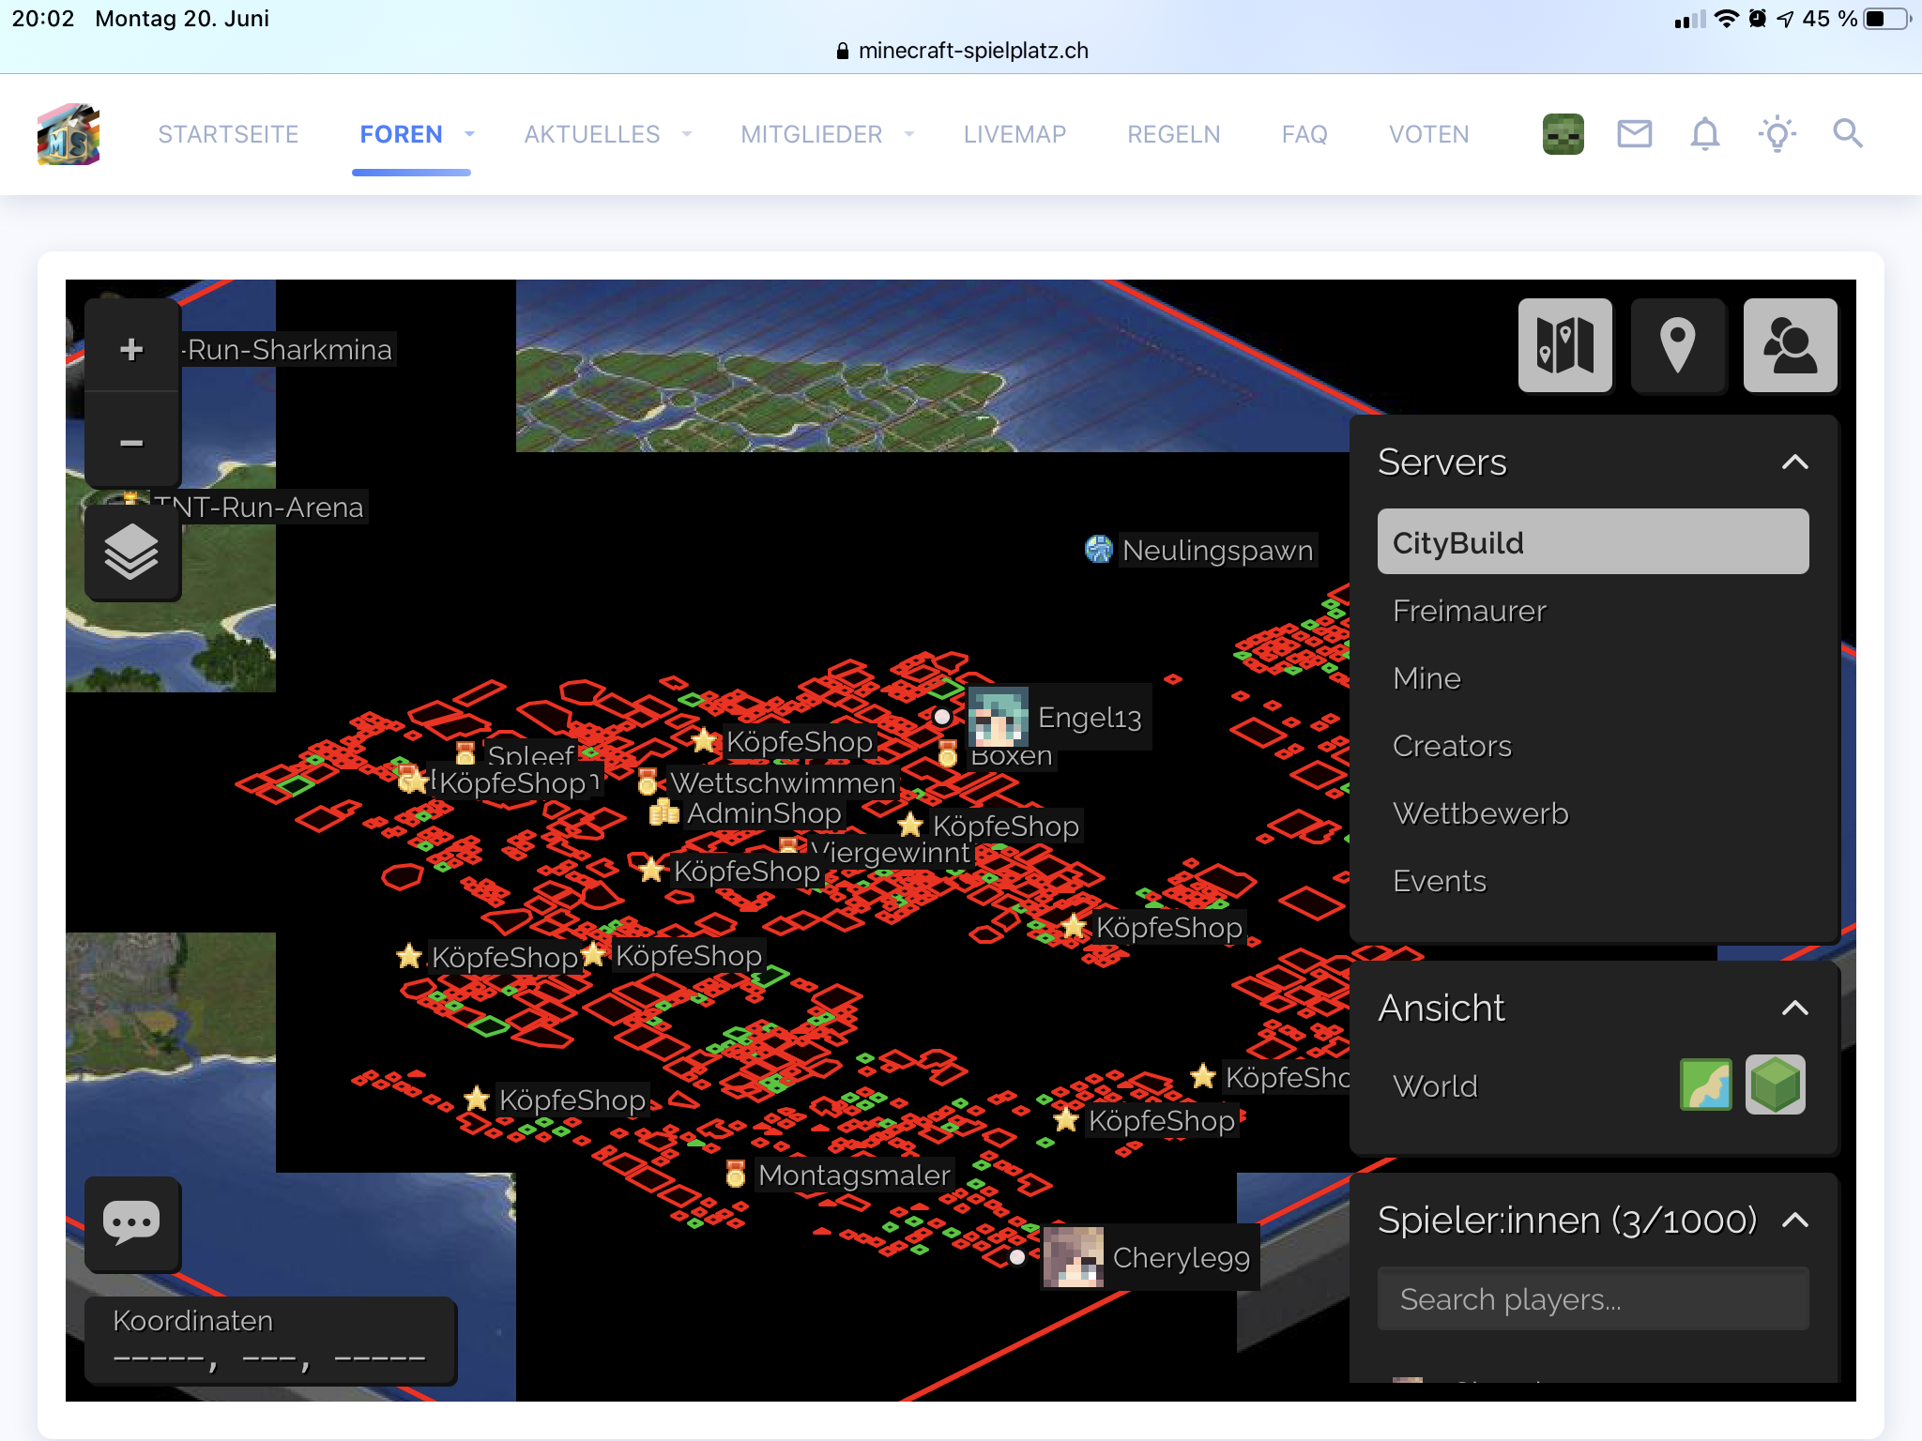Select the Wettbewerb server
The height and width of the screenshot is (1441, 1922).
pos(1480,813)
